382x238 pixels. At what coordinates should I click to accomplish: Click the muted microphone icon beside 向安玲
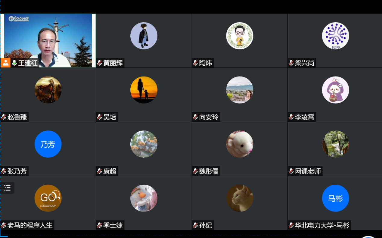195,117
